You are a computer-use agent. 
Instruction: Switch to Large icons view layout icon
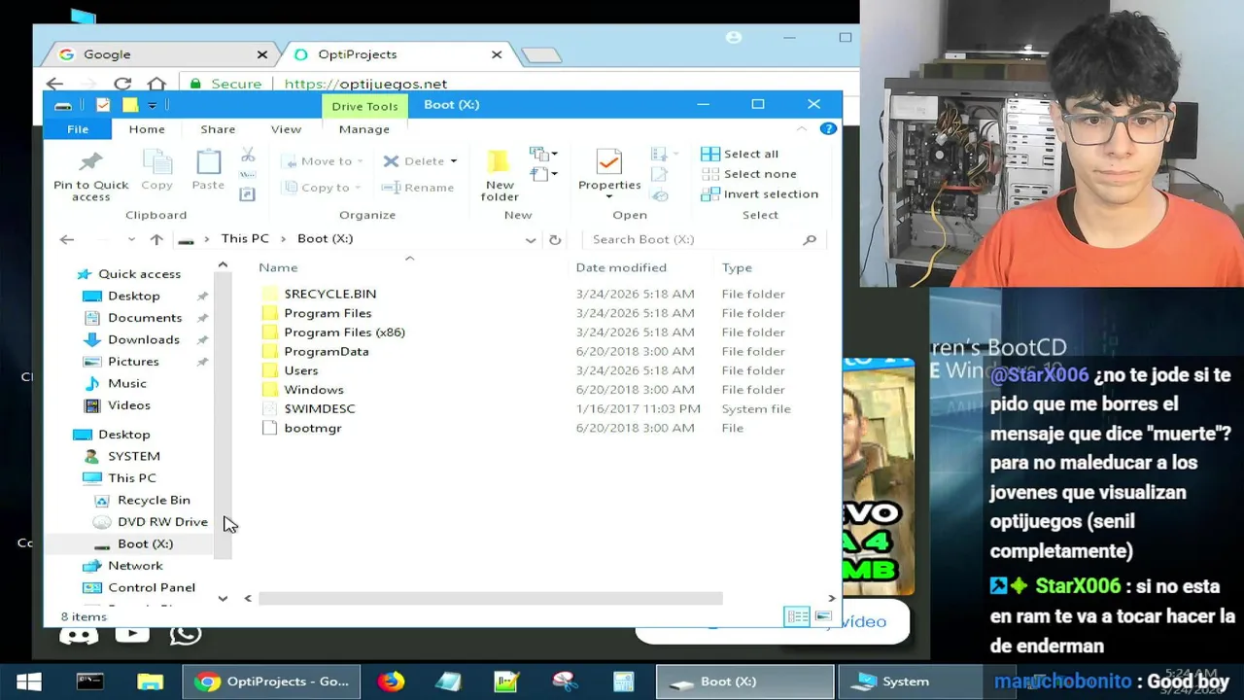pos(823,616)
